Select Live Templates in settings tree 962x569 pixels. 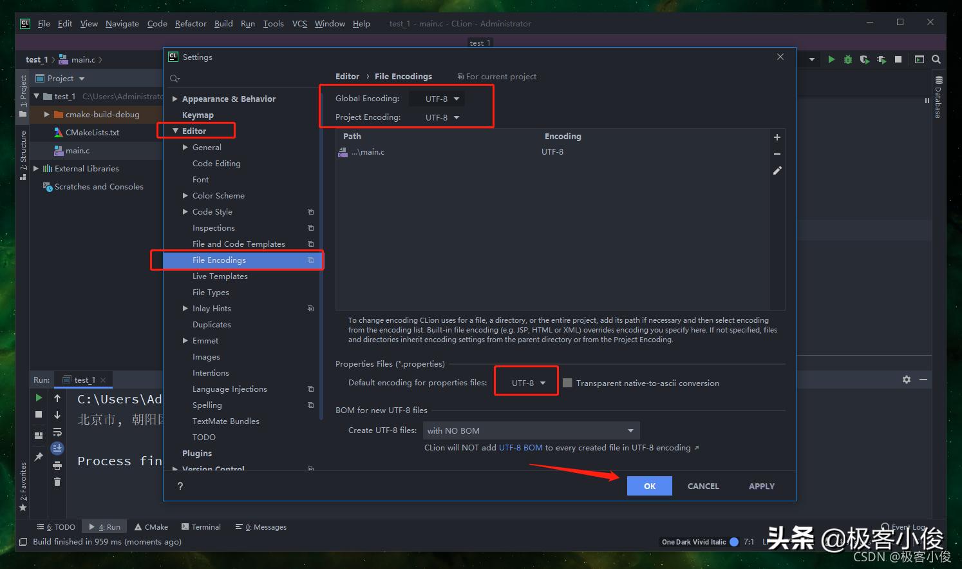click(220, 276)
